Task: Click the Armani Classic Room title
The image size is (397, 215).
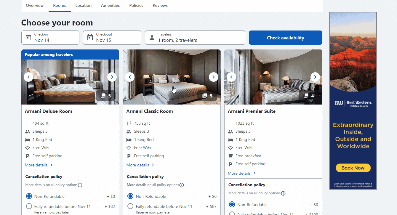Action: point(150,111)
